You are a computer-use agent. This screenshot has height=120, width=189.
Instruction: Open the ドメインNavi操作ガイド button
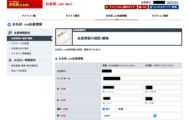(121, 7)
